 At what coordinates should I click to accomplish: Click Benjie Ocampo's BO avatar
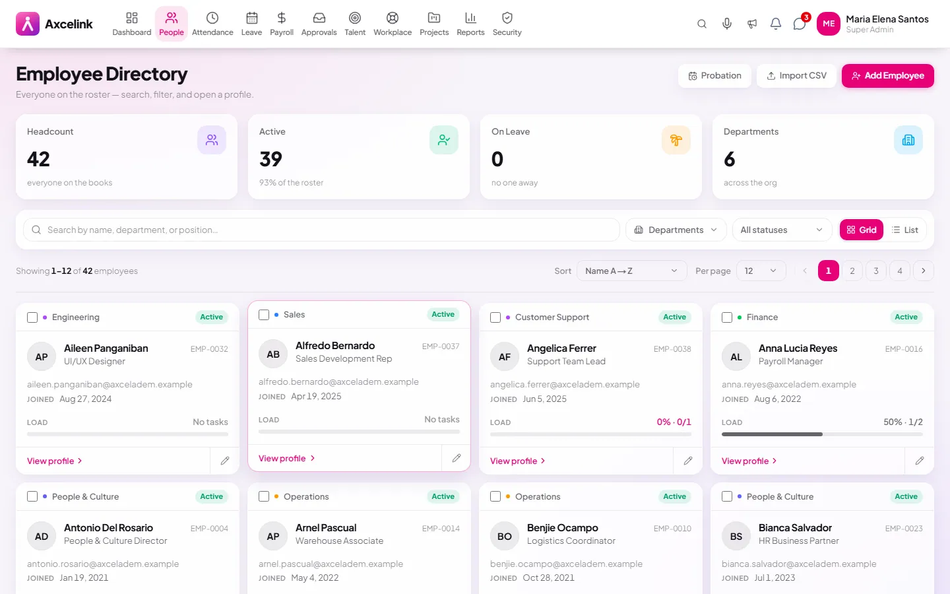point(505,537)
